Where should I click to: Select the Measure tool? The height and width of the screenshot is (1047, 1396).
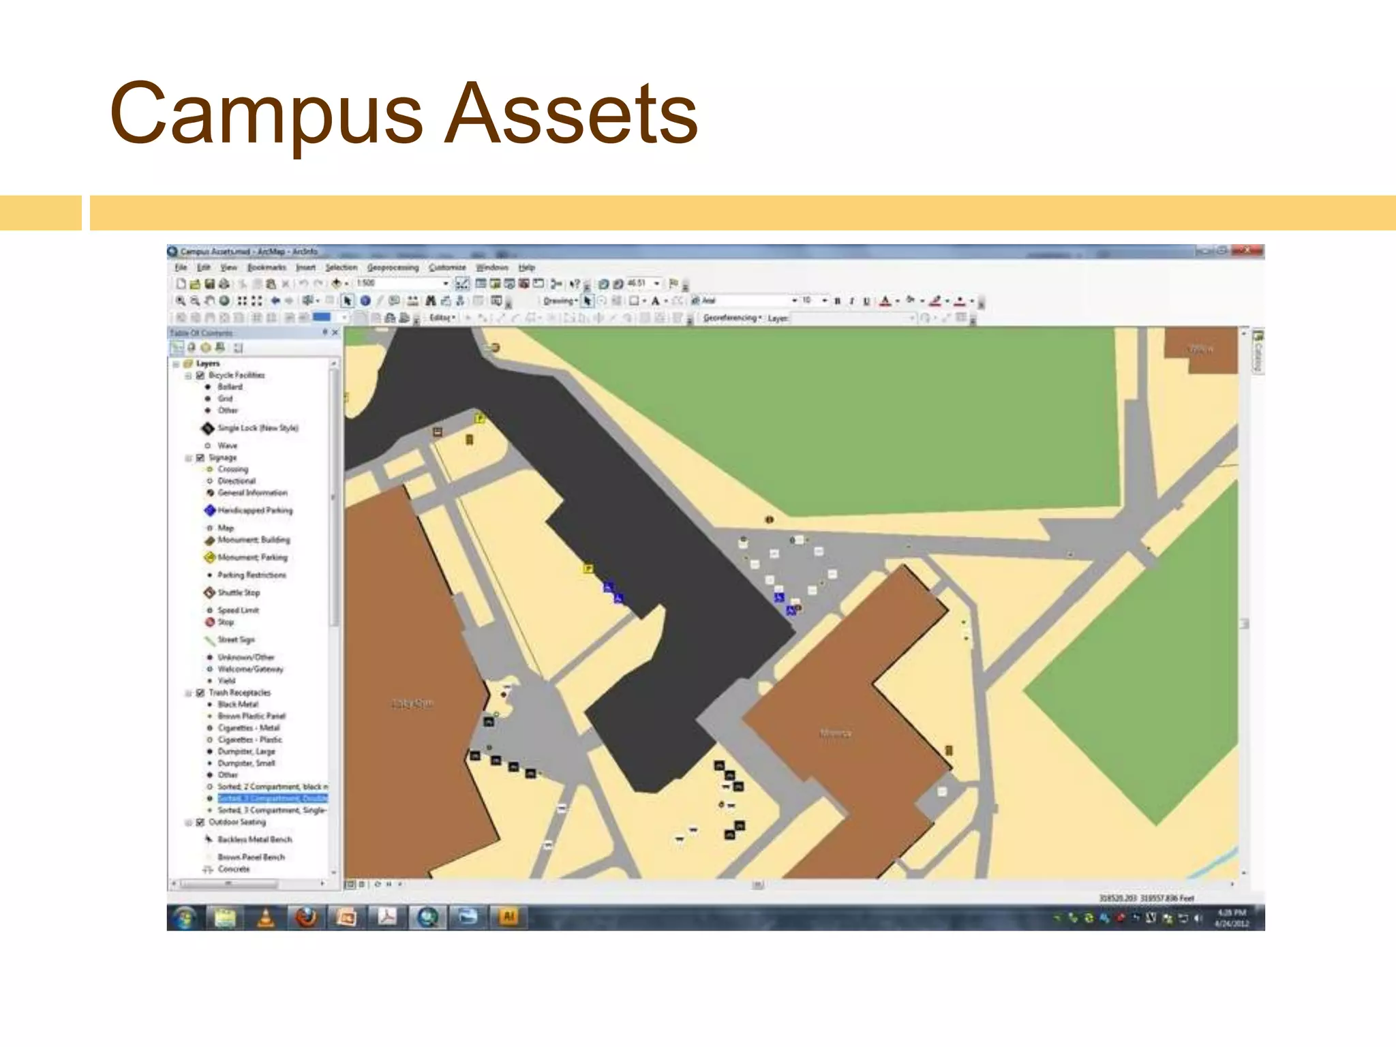click(412, 301)
